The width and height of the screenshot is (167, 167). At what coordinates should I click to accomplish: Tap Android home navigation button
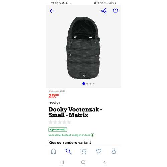pyautogui.click(x=83, y=162)
